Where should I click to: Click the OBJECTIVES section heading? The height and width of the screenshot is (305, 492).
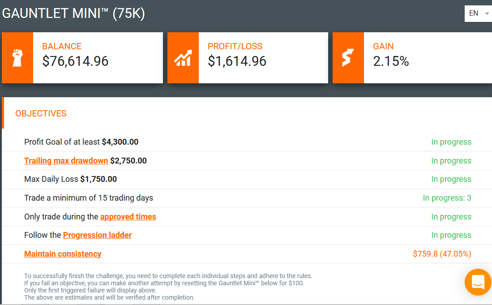(41, 114)
